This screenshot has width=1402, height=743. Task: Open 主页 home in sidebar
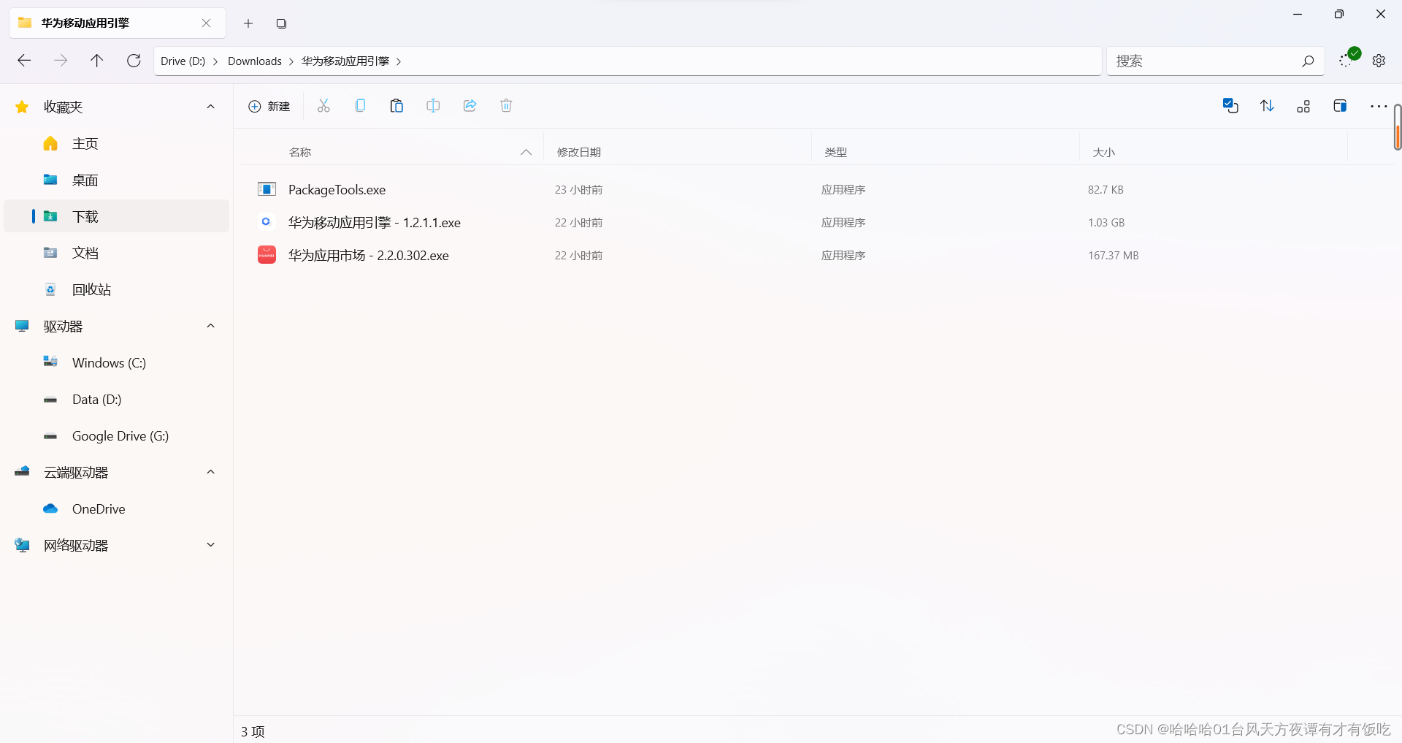[x=117, y=143]
